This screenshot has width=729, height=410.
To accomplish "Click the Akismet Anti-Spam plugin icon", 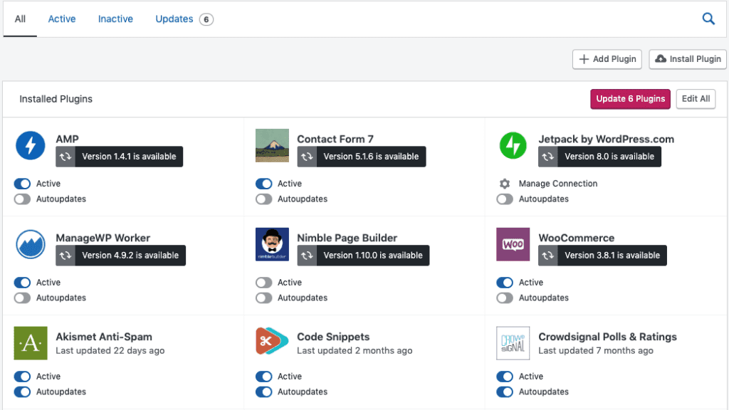I will point(31,343).
